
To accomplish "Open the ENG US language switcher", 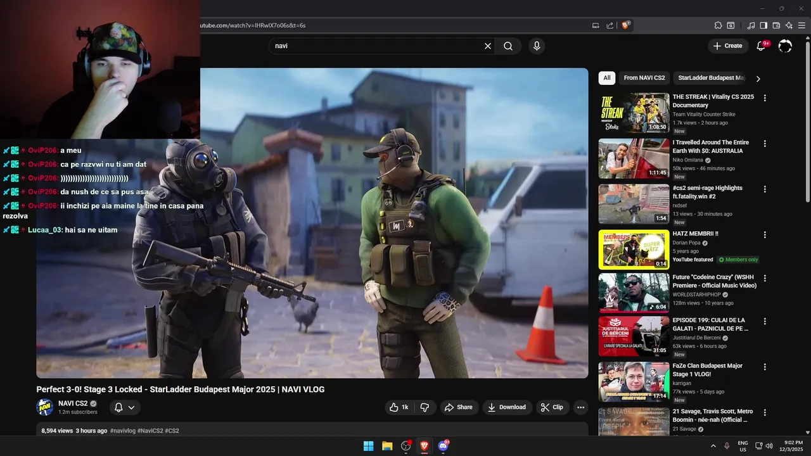I will click(x=743, y=446).
